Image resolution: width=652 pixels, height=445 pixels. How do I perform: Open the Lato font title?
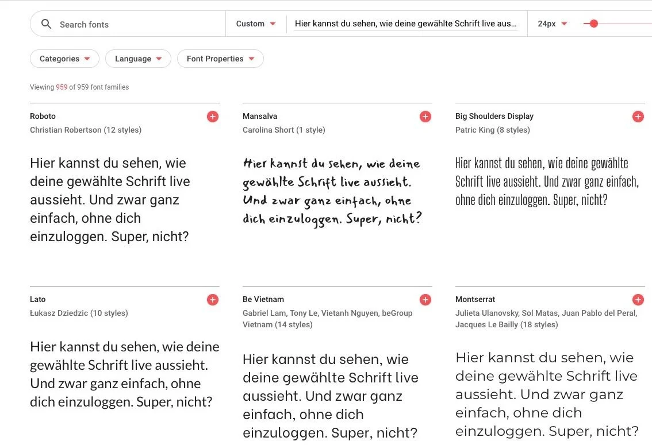(x=38, y=299)
